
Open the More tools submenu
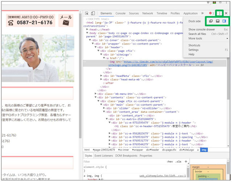point(206,38)
